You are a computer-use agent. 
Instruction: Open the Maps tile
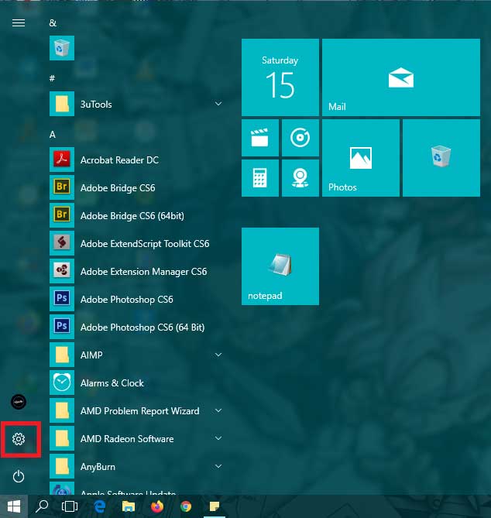[300, 178]
